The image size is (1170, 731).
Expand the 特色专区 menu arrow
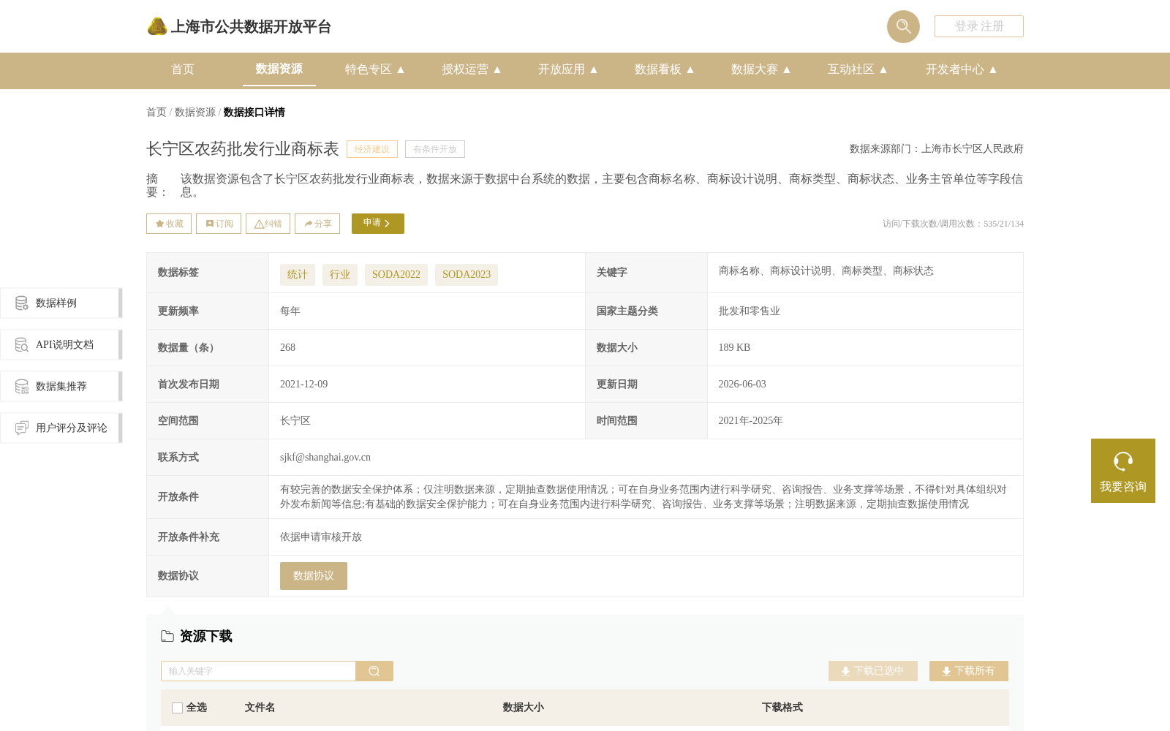[401, 69]
